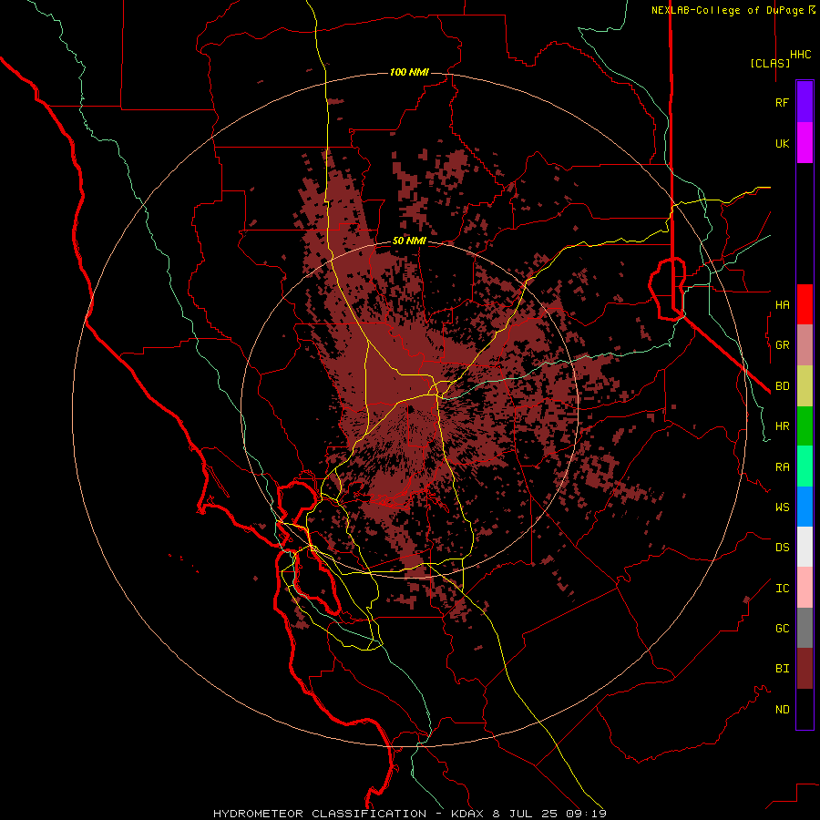Screen dimensions: 820x820
Task: Click the 100 NMI range ring label
Action: point(409,72)
